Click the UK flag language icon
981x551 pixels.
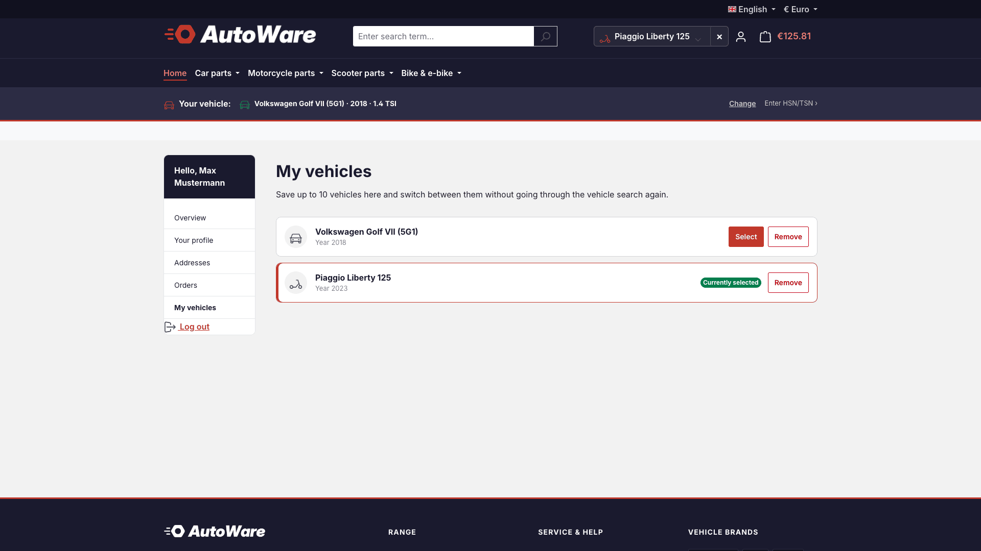(x=732, y=9)
